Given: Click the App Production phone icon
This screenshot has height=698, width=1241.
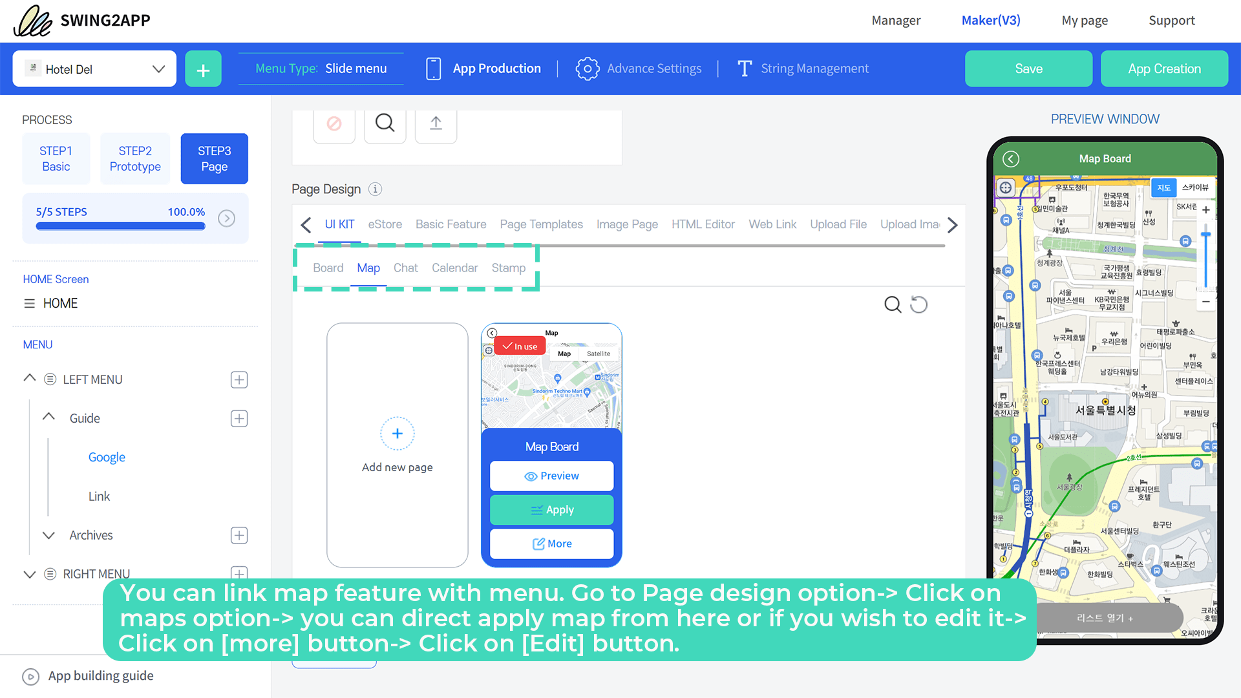Looking at the screenshot, I should (433, 69).
